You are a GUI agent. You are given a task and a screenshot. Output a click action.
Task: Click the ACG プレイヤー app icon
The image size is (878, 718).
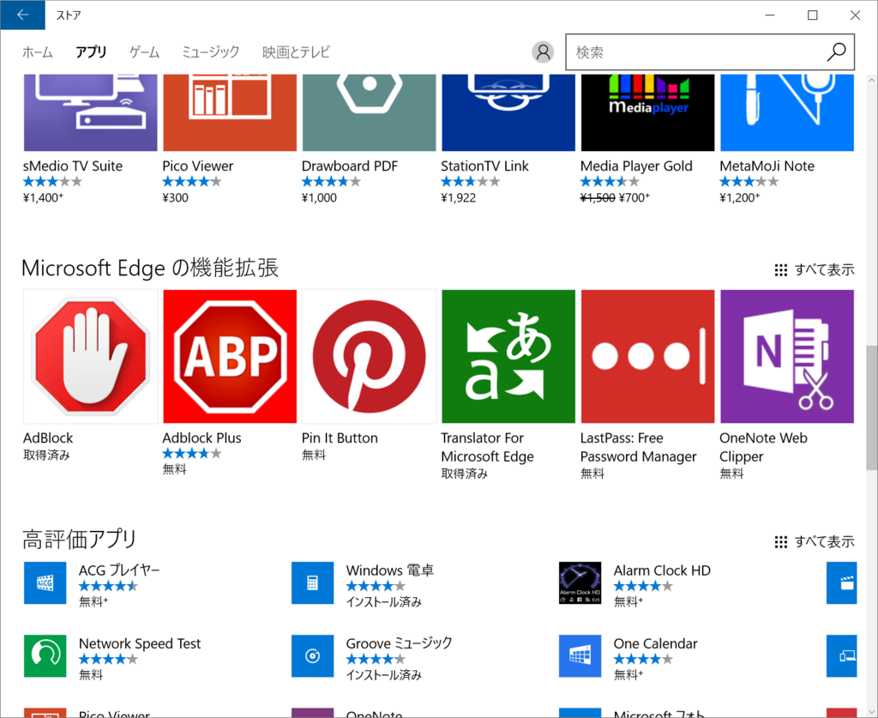click(45, 583)
